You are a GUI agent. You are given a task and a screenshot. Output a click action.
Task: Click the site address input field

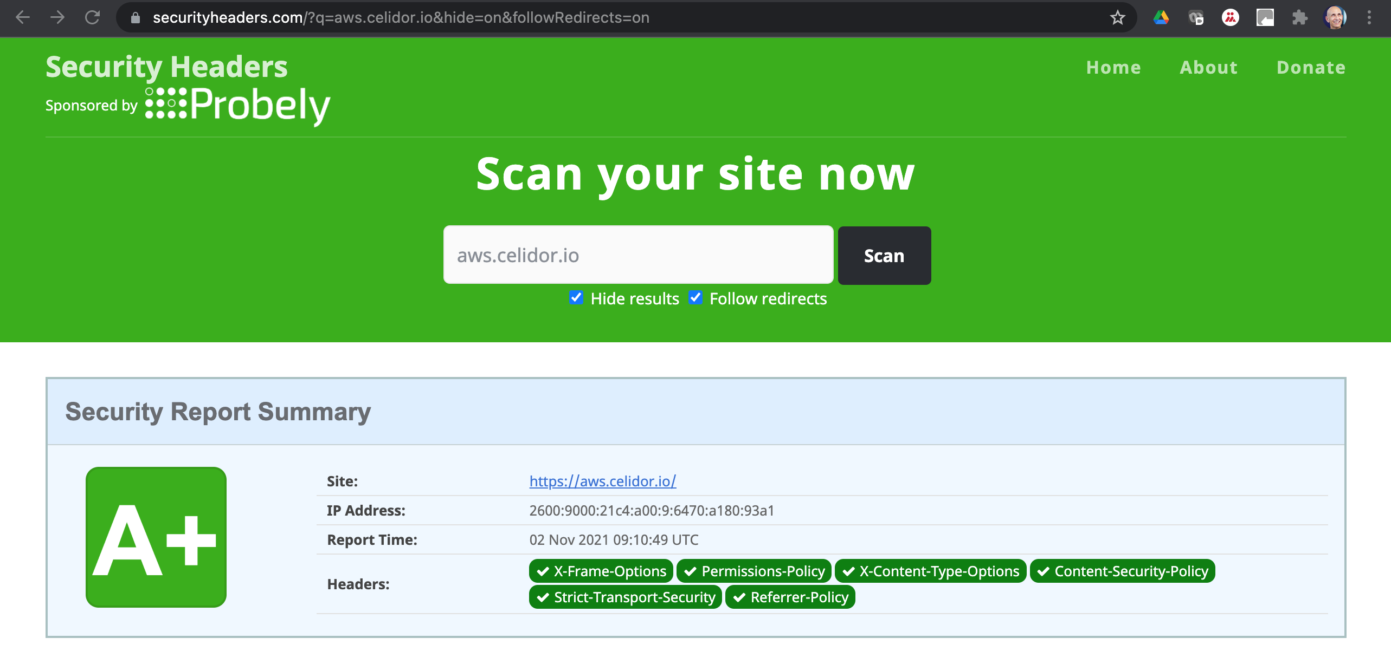pyautogui.click(x=638, y=255)
